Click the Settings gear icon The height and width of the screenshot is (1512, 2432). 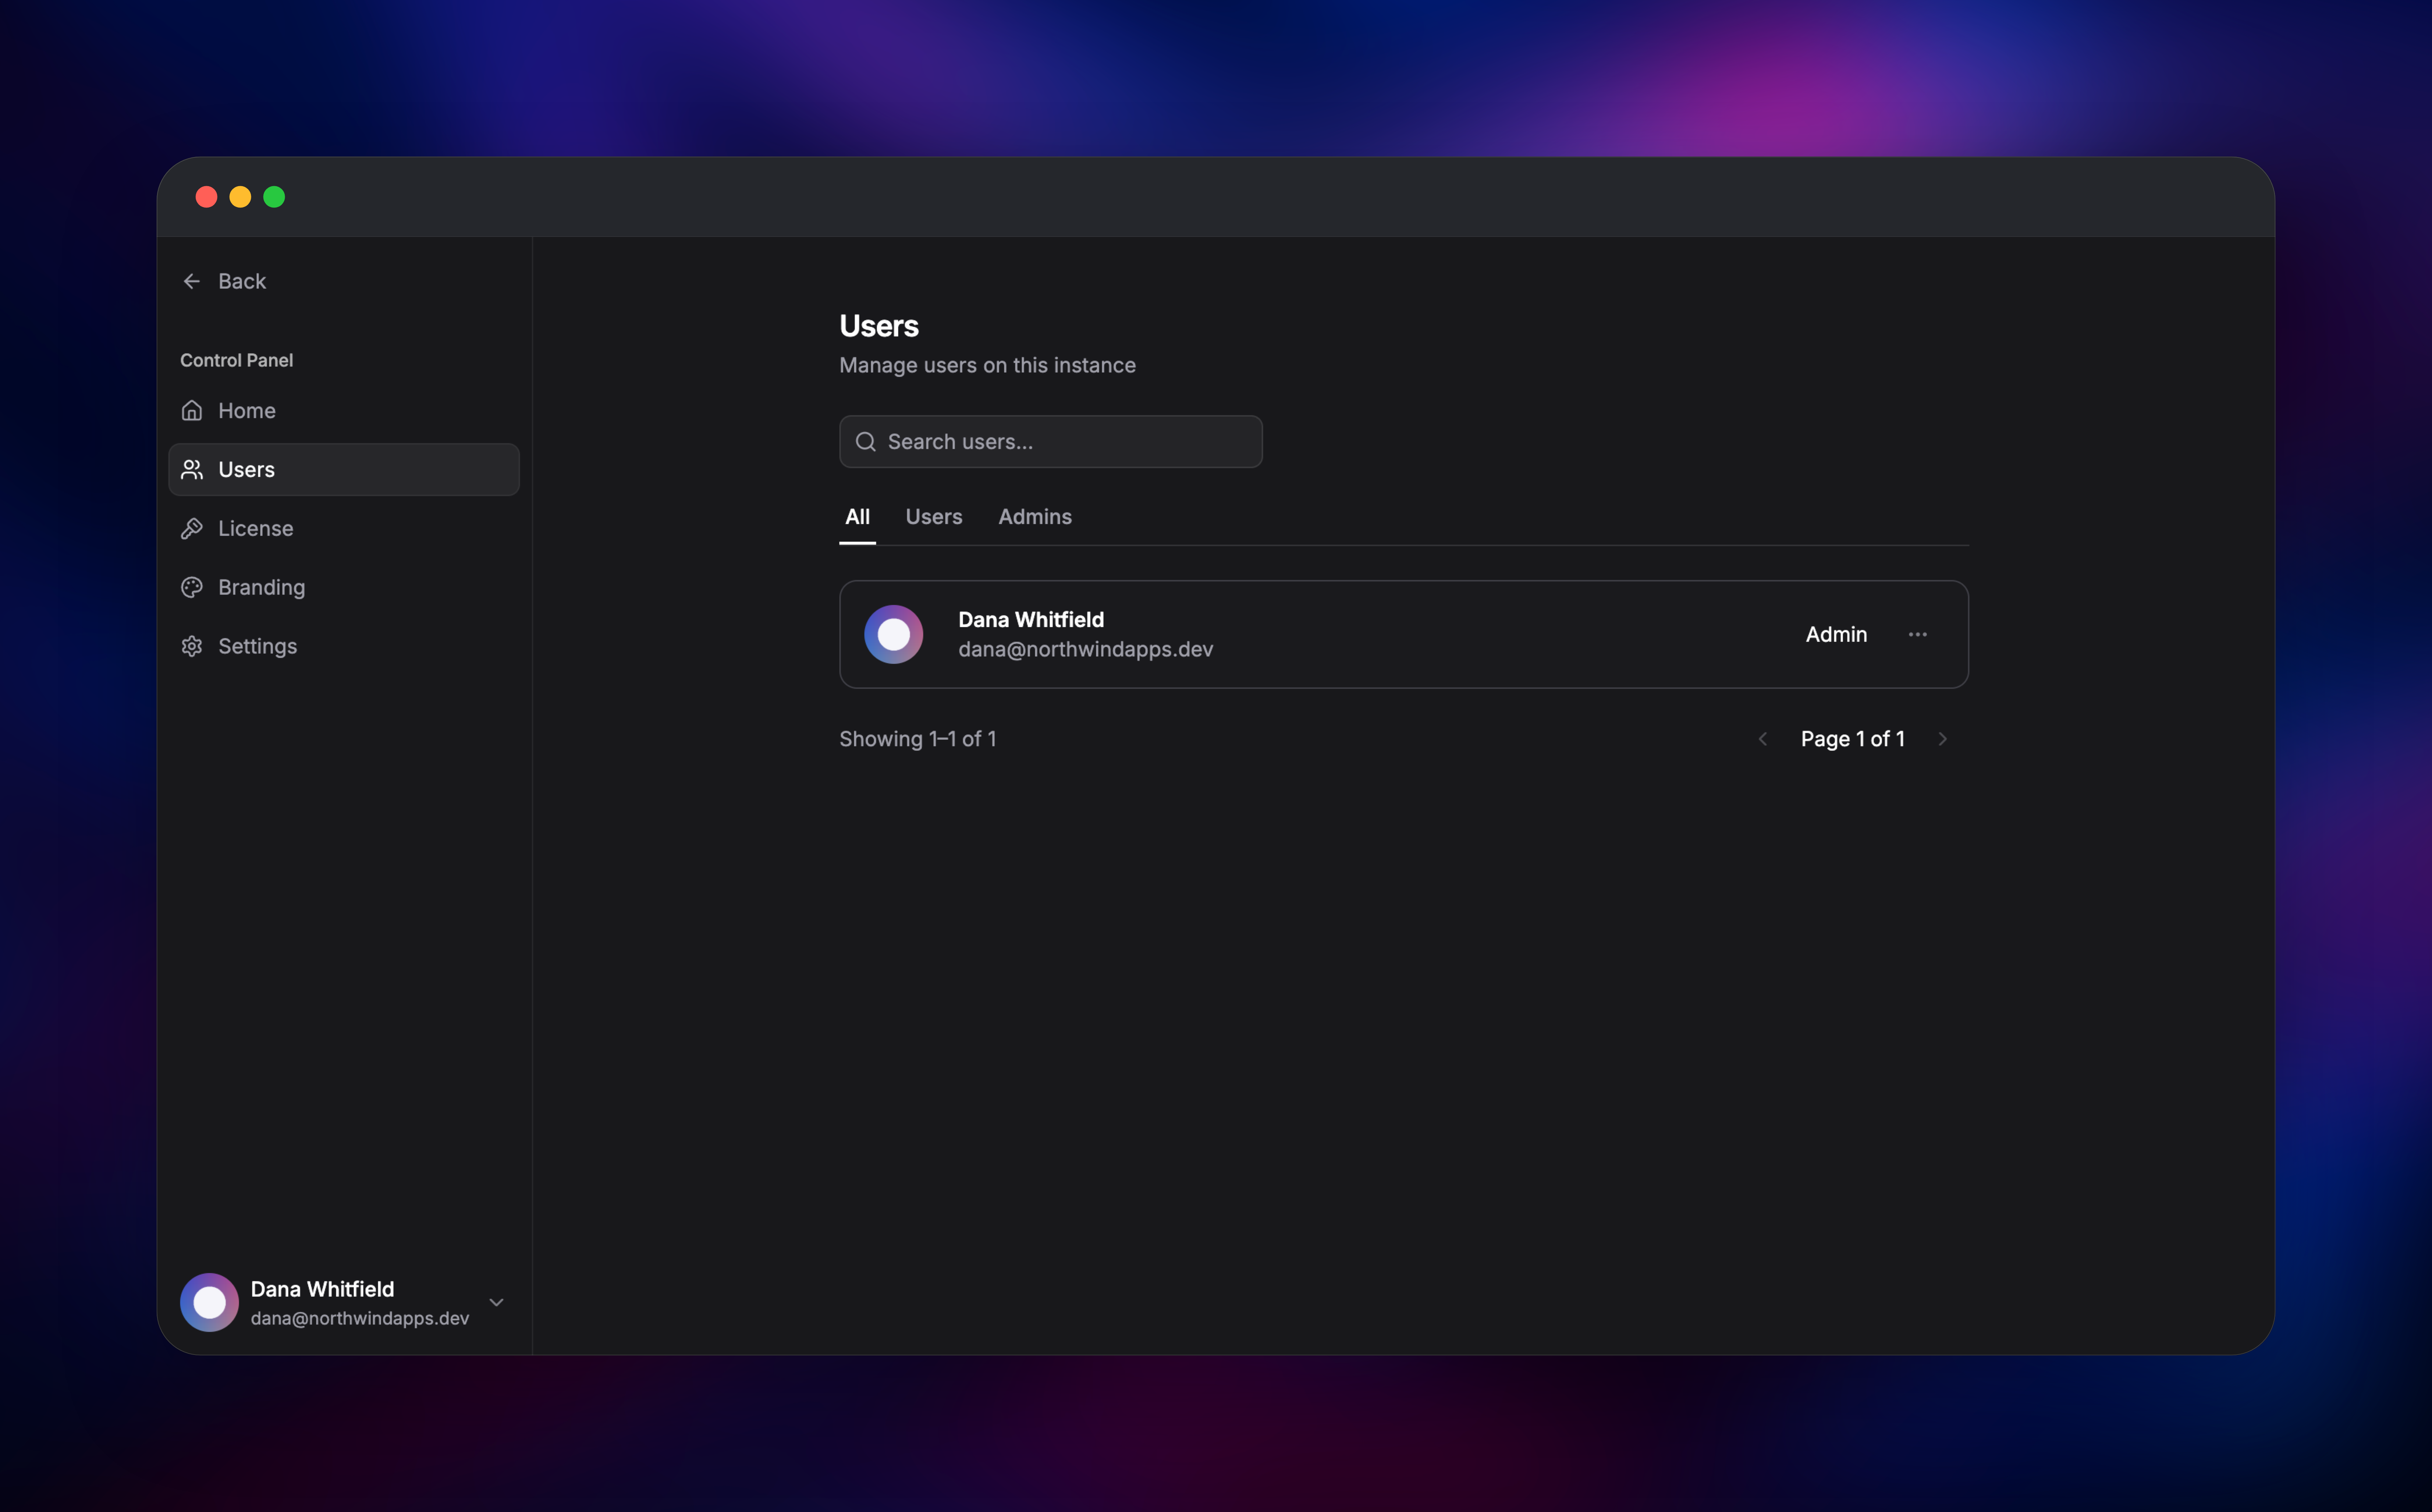192,646
